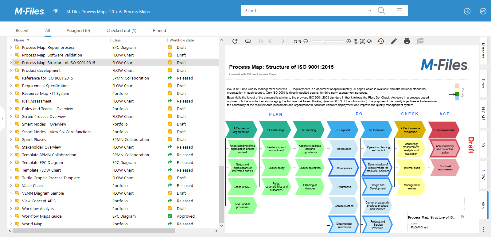Open the Checked out (1) tab
Viewport: 491px width, 237px height.
(121, 30)
